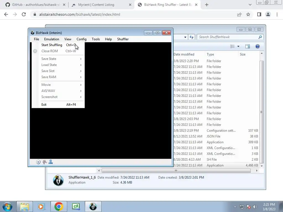
Task: Open BizHawk Emulation menu
Action: (x=52, y=39)
